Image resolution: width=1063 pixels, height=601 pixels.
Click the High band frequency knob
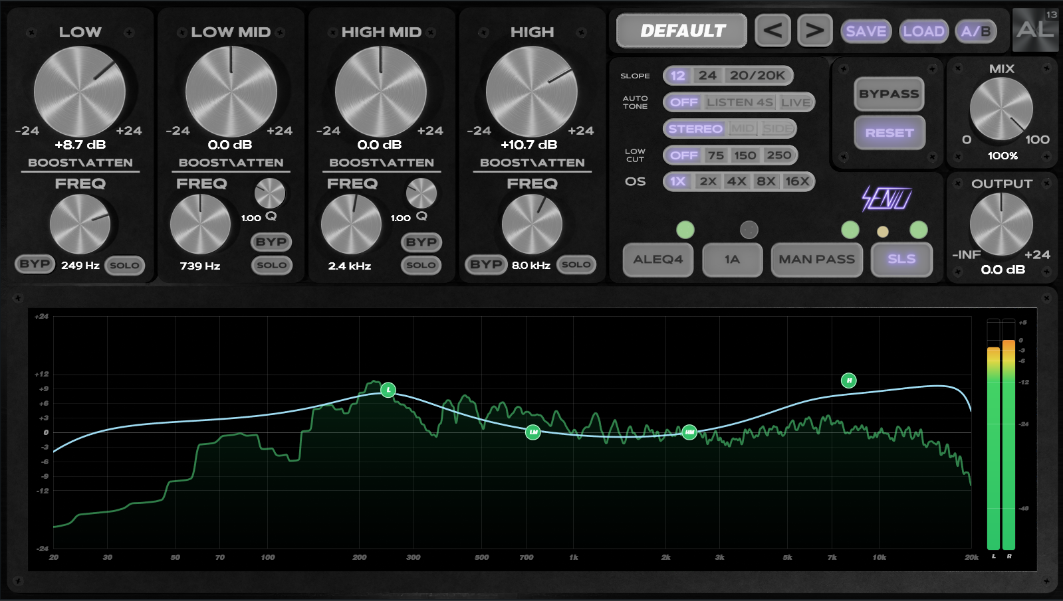[532, 224]
